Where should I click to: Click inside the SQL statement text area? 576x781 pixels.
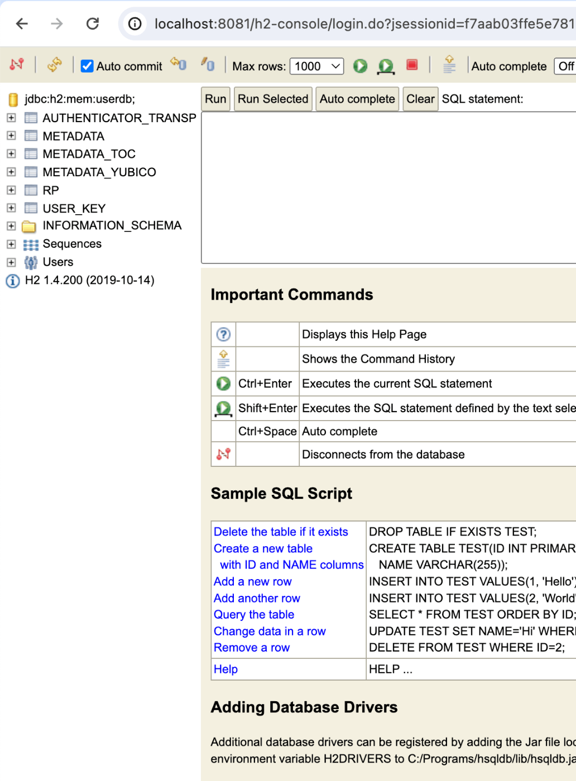(388, 187)
